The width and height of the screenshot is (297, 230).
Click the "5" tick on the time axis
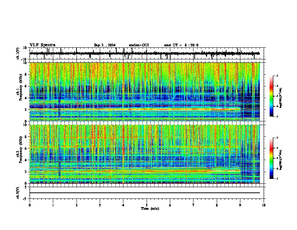147,205
